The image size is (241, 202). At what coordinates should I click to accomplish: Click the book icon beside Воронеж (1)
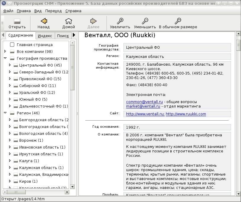15,140
